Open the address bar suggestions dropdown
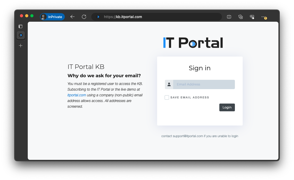The image size is (294, 180). pos(156,17)
